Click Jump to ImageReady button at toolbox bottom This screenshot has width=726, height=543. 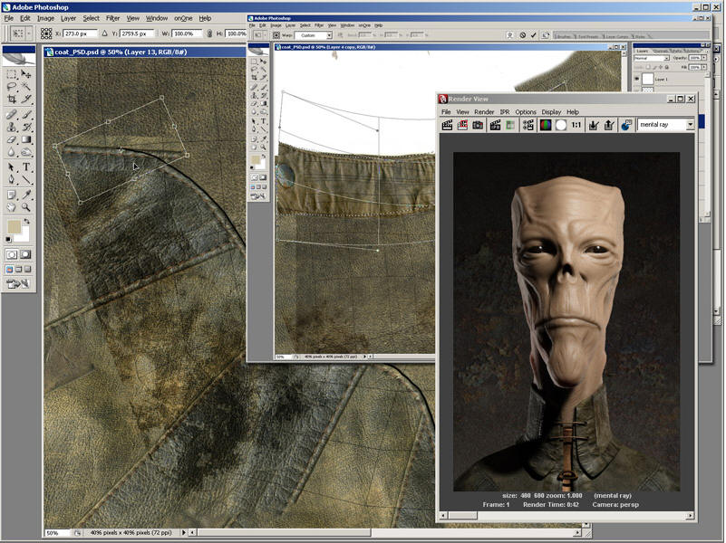pyautogui.click(x=18, y=284)
